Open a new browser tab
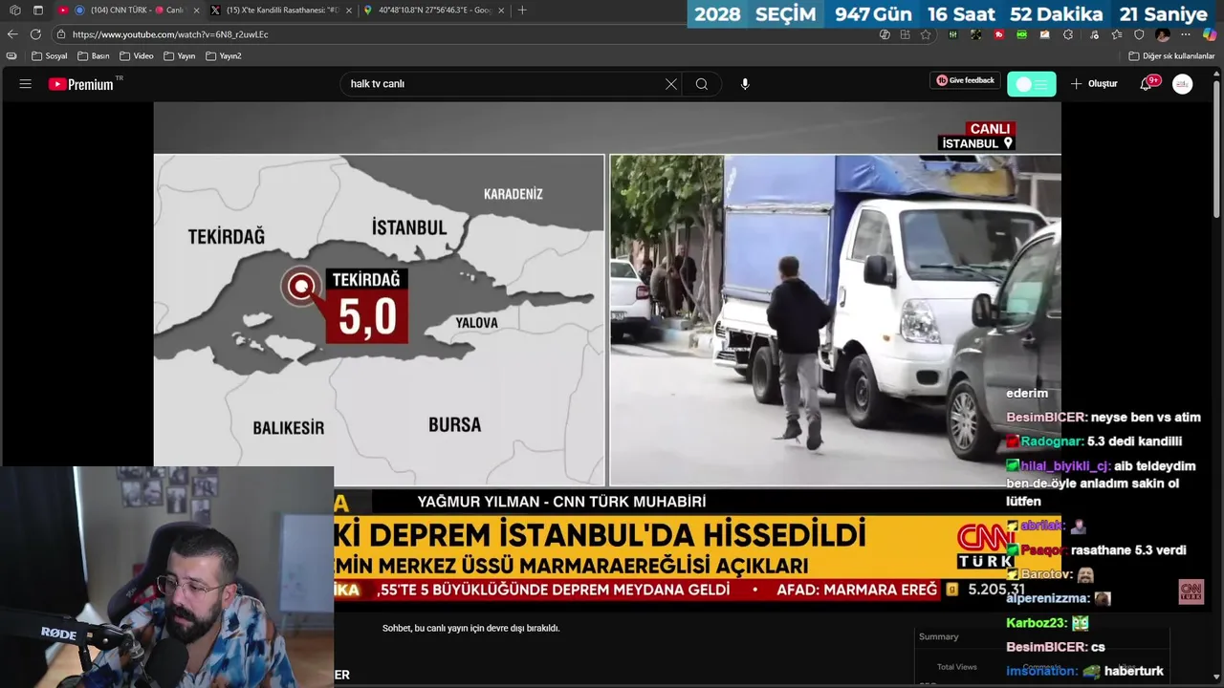 522,10
